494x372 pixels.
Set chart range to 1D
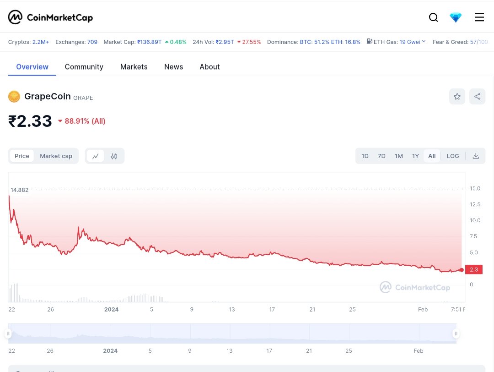(365, 156)
